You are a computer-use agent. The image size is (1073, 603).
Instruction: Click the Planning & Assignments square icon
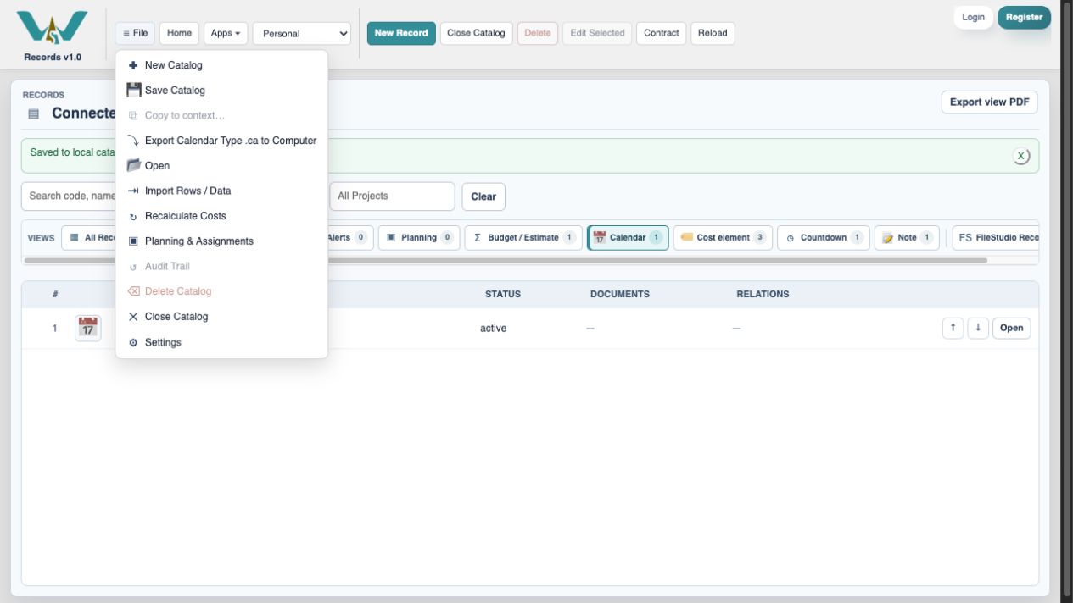click(133, 241)
